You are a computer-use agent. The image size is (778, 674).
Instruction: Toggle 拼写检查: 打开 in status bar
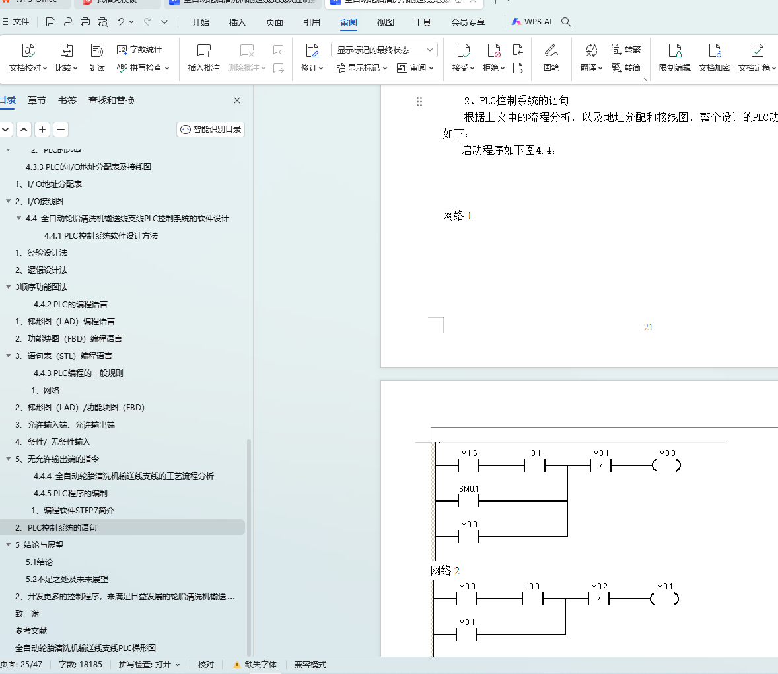(x=149, y=665)
